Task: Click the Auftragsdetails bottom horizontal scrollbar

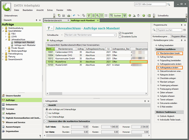Action: (x=94, y=135)
